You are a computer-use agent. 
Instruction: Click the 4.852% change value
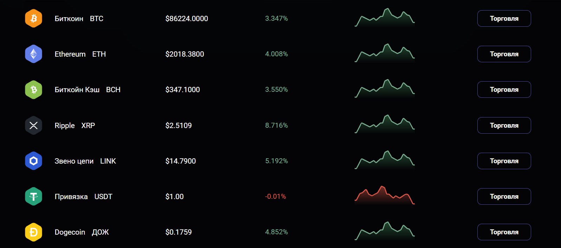276,232
